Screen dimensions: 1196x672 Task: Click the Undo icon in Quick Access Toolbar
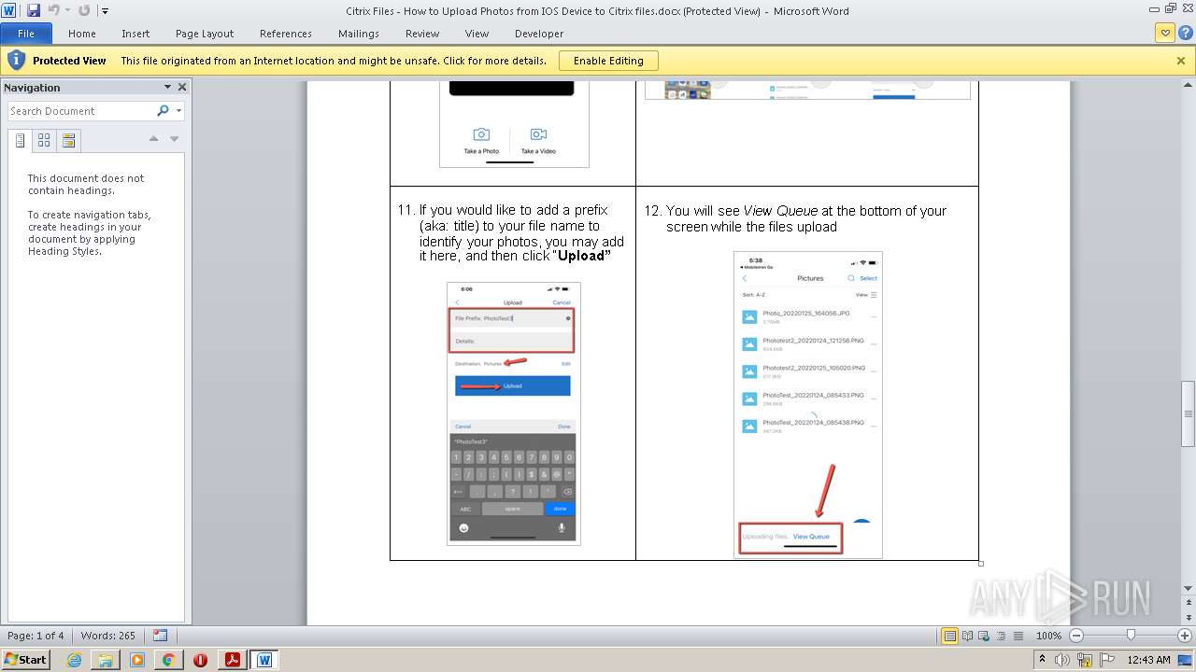coord(53,10)
